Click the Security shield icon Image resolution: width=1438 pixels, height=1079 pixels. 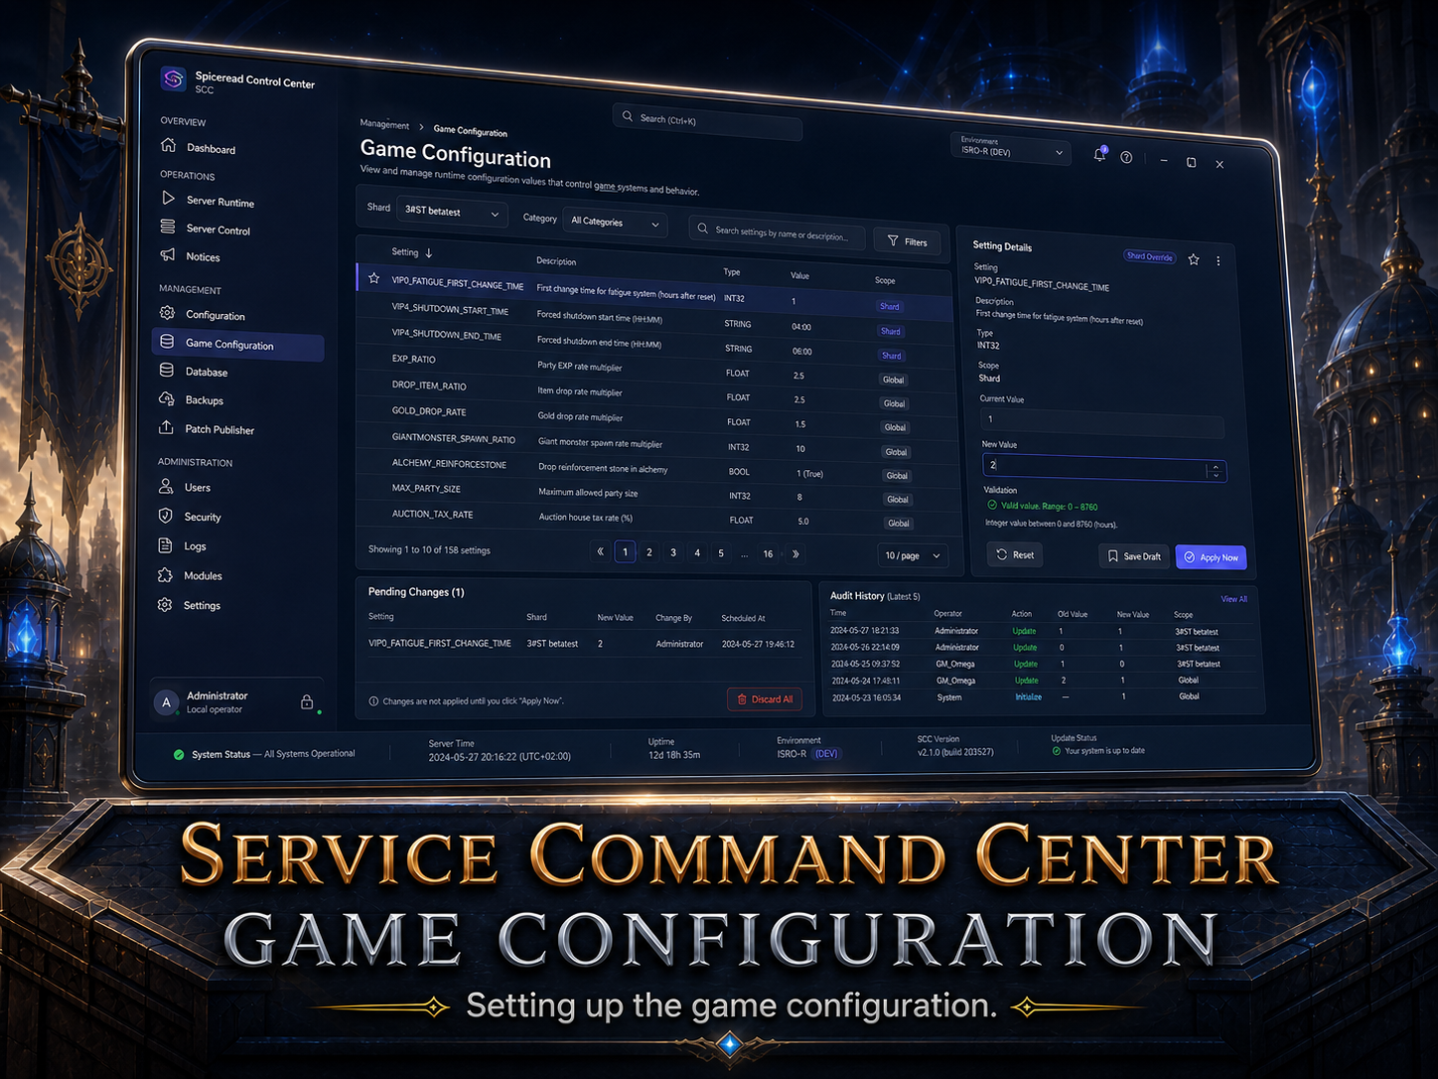(166, 516)
